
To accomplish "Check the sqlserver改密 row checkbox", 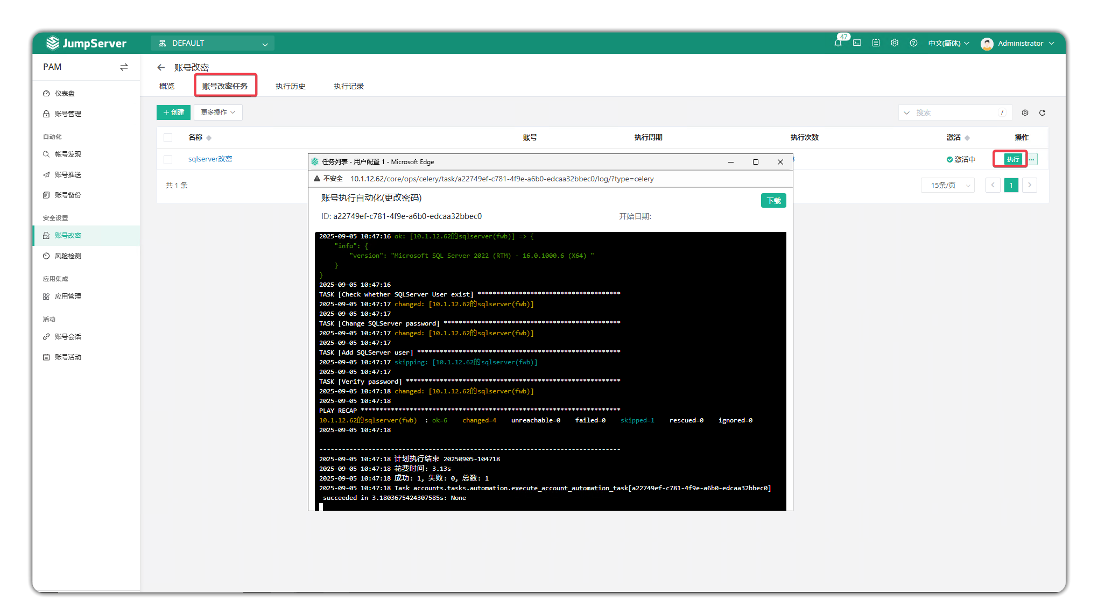I will tap(168, 159).
